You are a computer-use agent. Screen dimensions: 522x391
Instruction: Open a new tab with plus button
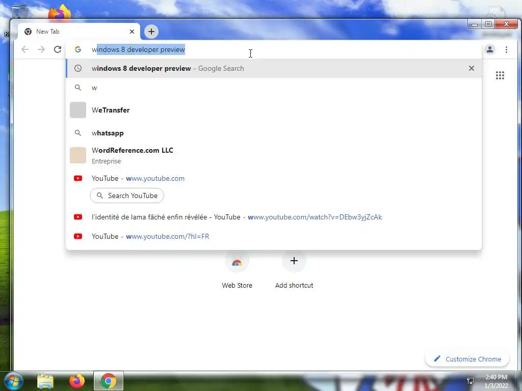[151, 32]
